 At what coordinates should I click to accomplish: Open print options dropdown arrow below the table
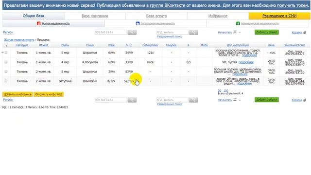(240, 100)
